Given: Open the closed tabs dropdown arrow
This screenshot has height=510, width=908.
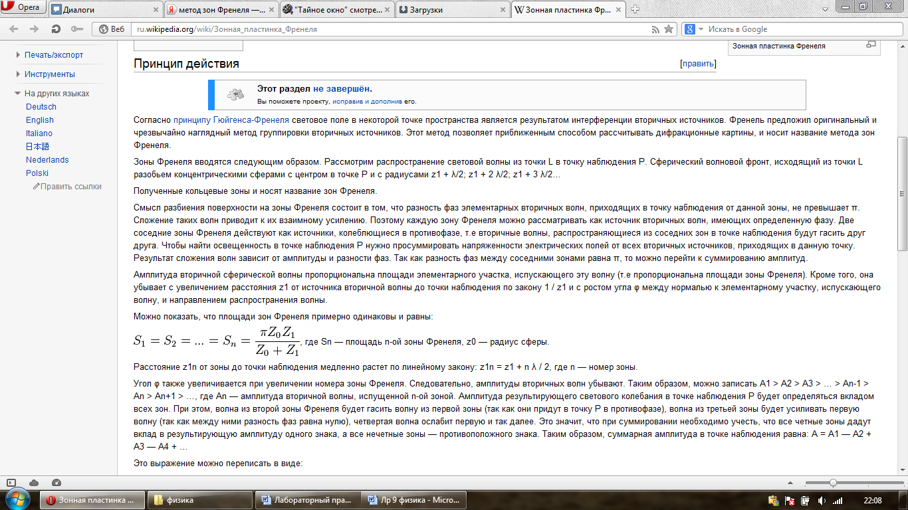Looking at the screenshot, I should click(x=824, y=8).
